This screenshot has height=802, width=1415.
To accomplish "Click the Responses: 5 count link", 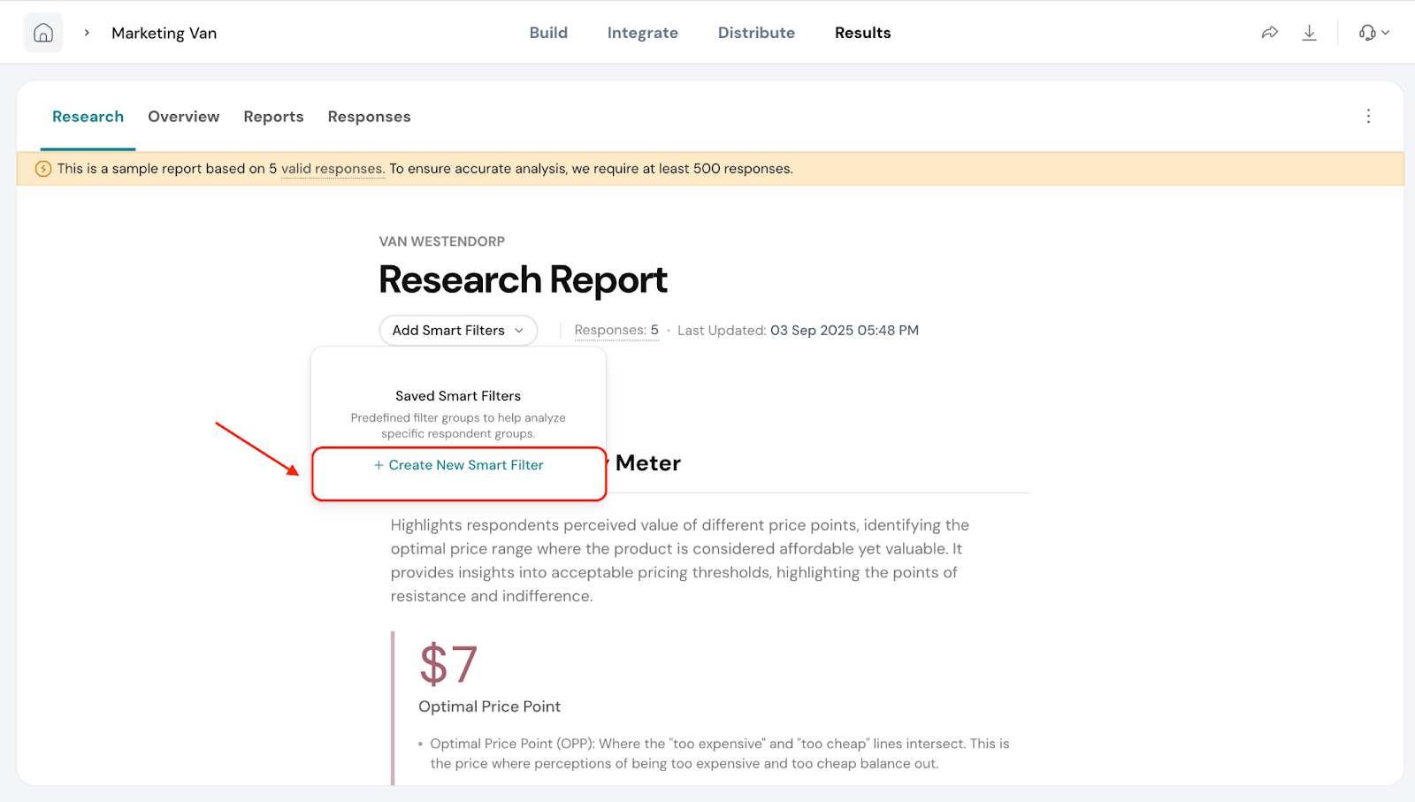I will pos(616,331).
